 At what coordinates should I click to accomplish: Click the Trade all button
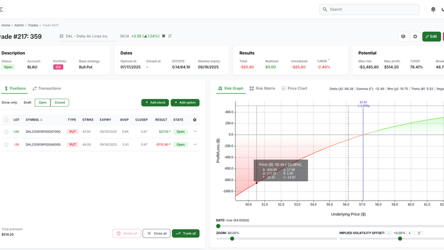[x=186, y=233]
